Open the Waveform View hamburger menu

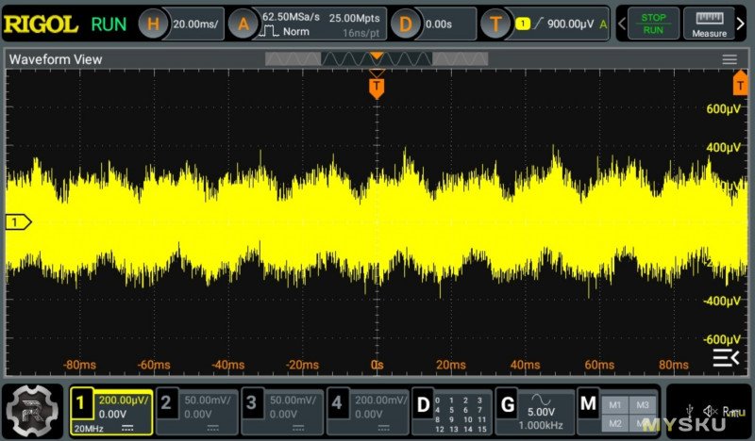[x=730, y=59]
